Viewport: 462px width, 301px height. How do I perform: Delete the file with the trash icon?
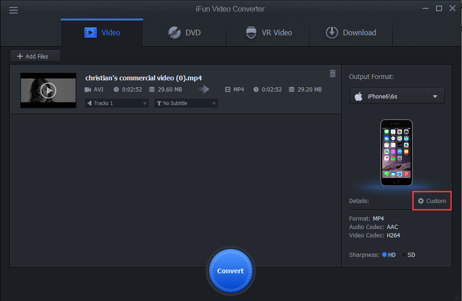click(x=332, y=73)
